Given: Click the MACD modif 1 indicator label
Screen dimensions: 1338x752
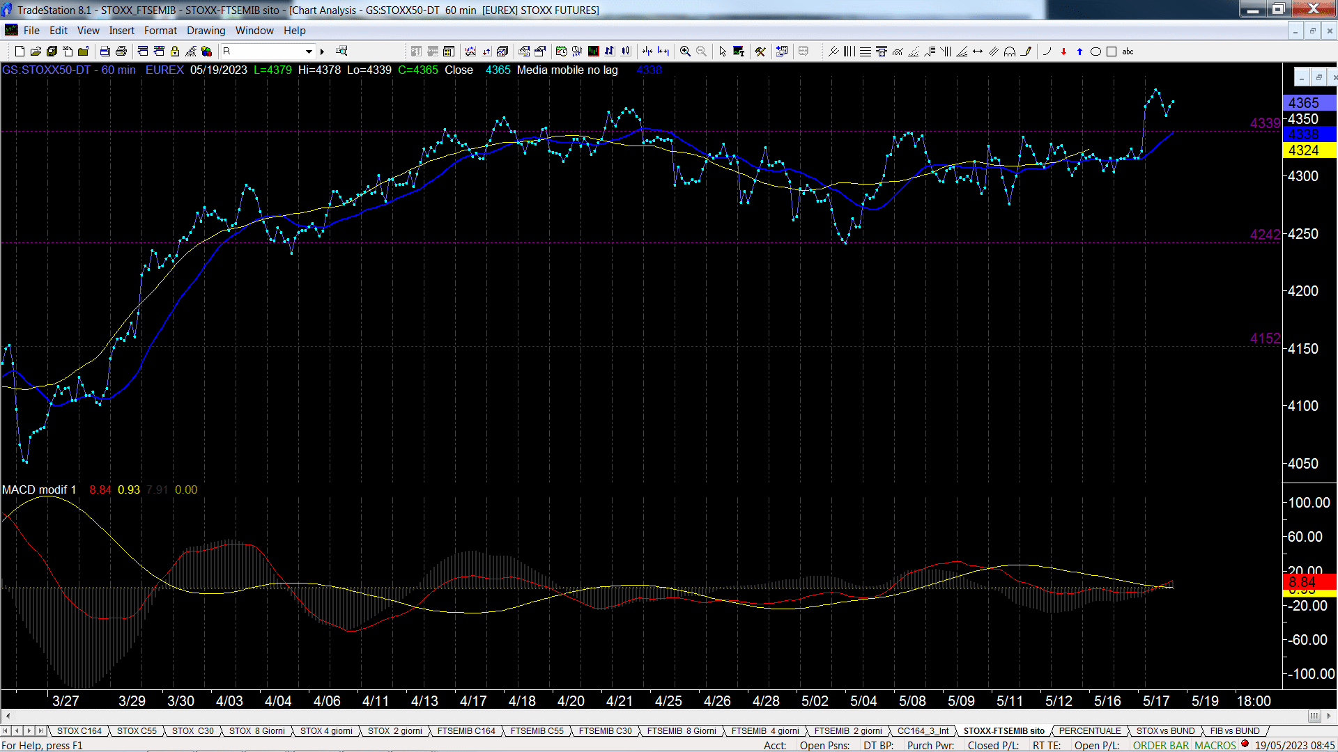Looking at the screenshot, I should click(x=39, y=490).
